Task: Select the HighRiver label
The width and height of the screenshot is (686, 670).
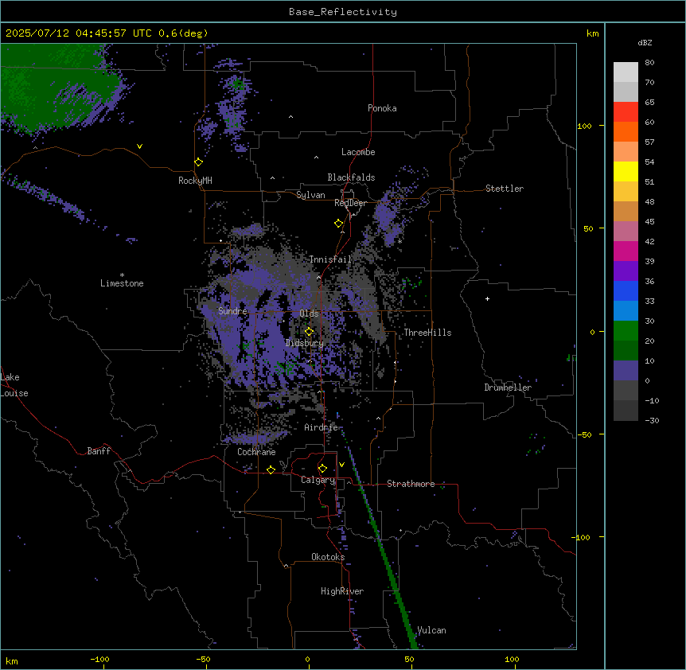Action: tap(342, 591)
